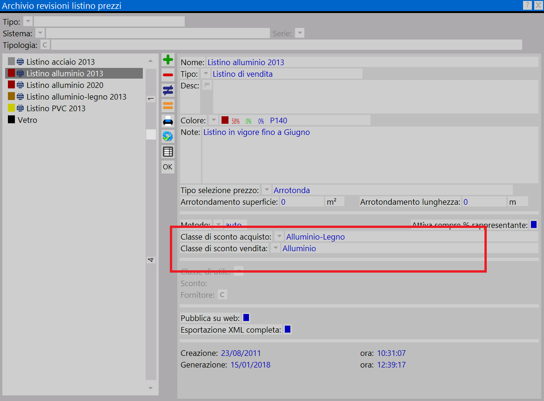Open the Desc flag icon button
Image resolution: width=544 pixels, height=401 pixels.
(x=207, y=85)
